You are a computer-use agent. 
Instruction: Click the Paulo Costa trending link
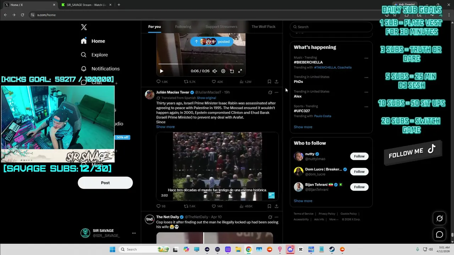tap(322, 116)
